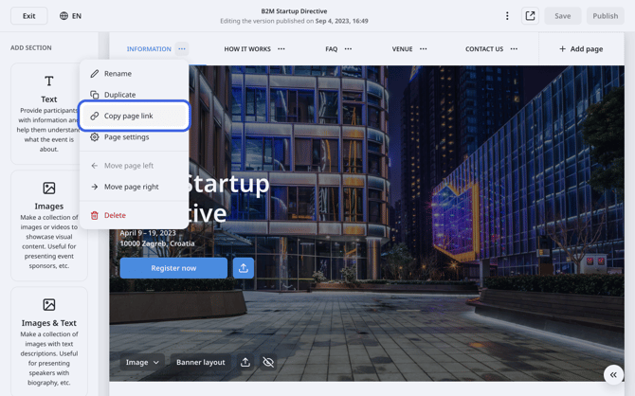Image resolution: width=635 pixels, height=396 pixels.
Task: Click Add page button
Action: 580,49
